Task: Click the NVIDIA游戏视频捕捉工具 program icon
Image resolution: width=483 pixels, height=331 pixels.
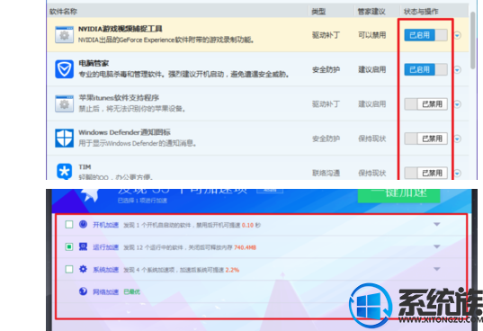Action: pos(64,35)
